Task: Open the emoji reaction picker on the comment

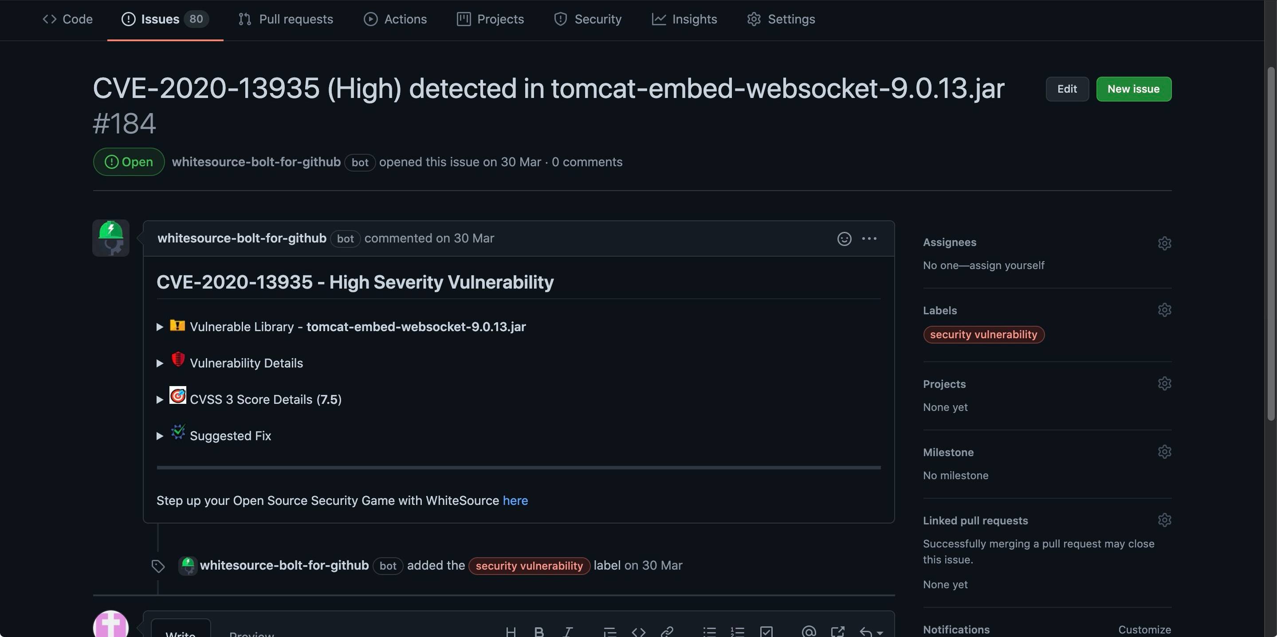Action: point(844,239)
